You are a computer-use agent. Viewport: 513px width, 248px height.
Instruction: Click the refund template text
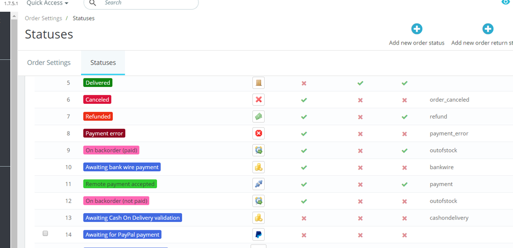[439, 117]
